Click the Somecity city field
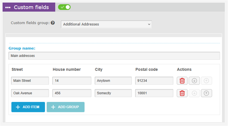Viewport: 228px width, 126px height. [113, 93]
